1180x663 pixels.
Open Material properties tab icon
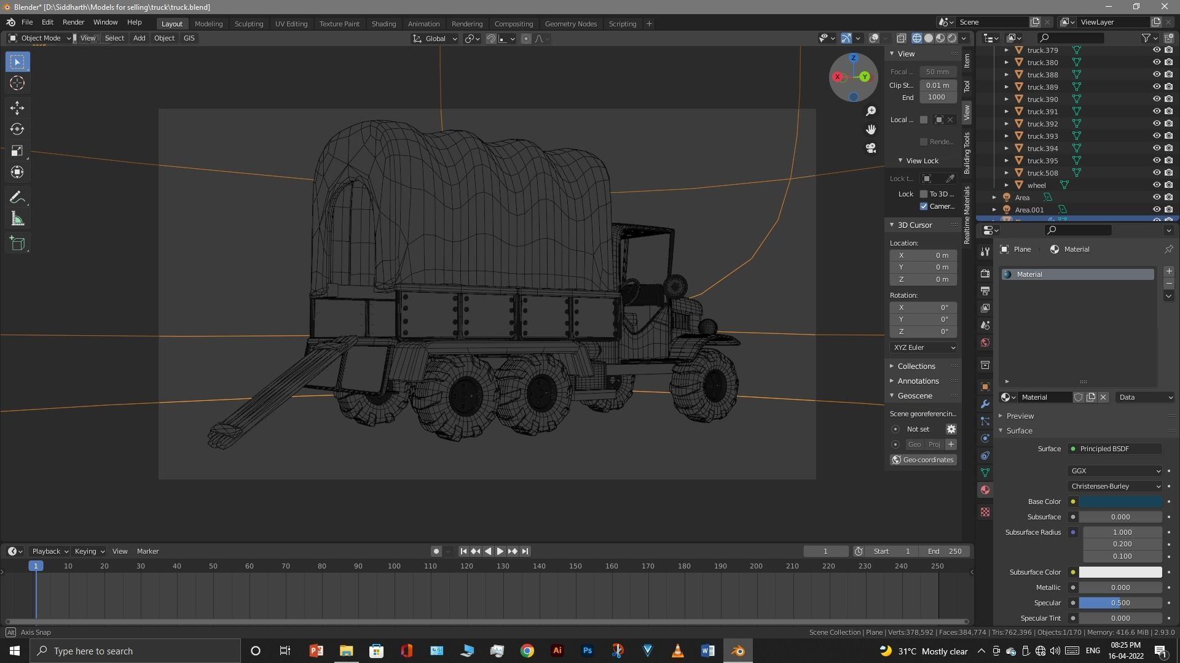tap(985, 490)
